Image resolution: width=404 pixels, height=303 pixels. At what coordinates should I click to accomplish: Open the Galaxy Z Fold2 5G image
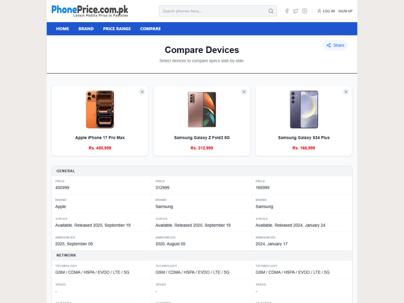click(202, 109)
